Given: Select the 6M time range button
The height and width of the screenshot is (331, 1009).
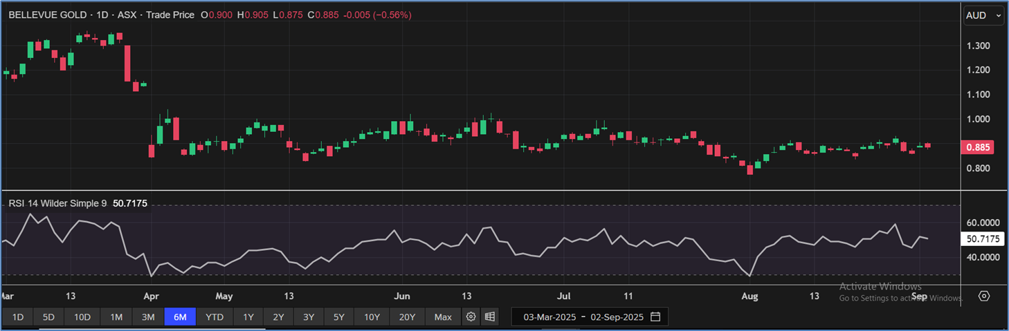Looking at the screenshot, I should pos(180,317).
